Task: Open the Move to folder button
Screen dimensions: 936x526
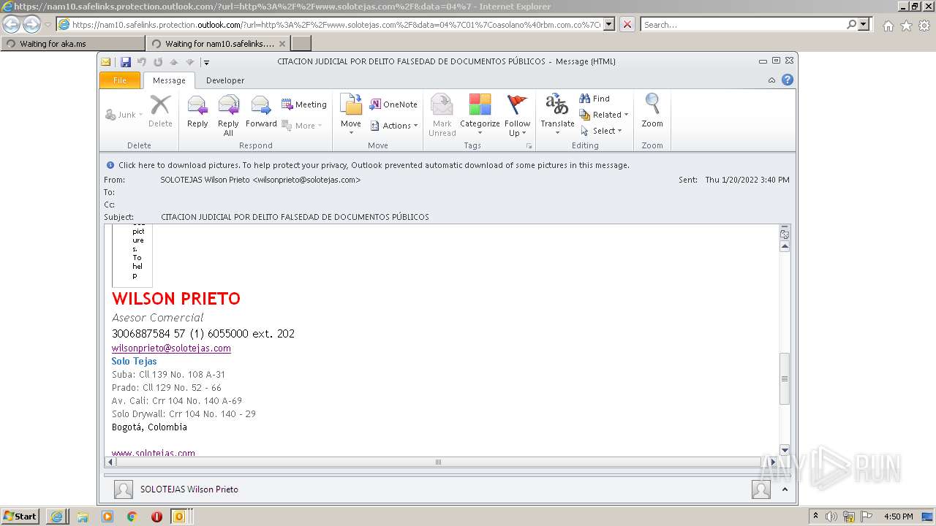Action: (351, 115)
